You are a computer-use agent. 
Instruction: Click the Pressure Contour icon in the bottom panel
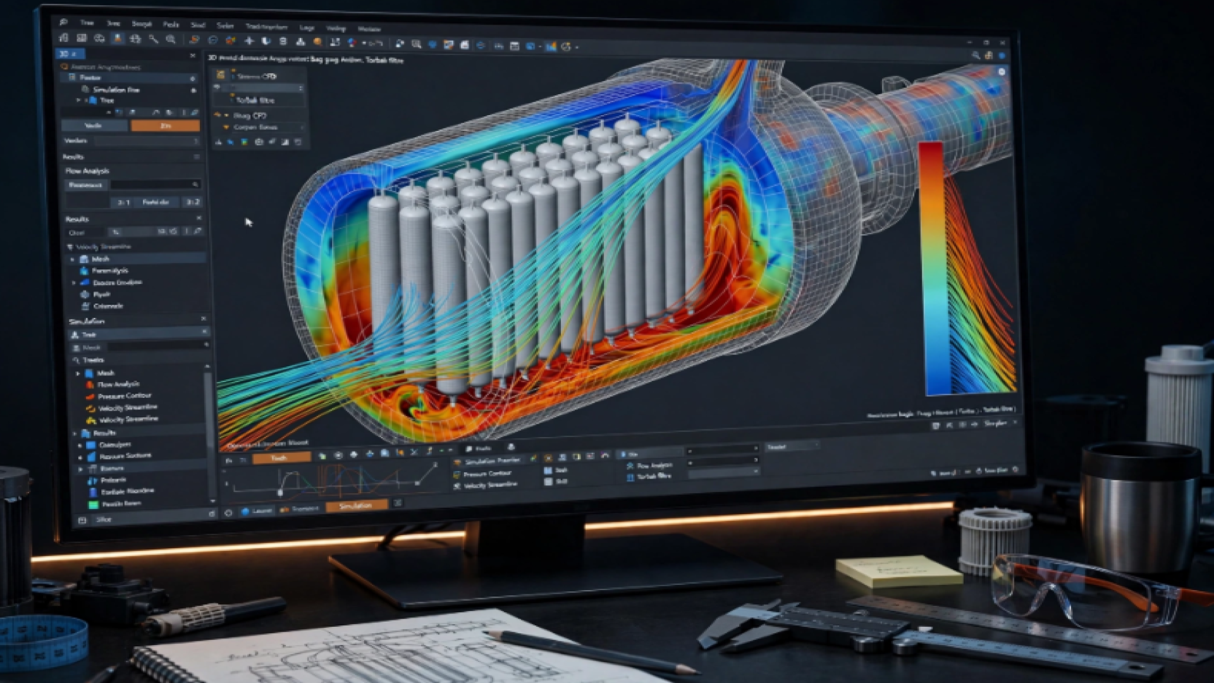(457, 474)
